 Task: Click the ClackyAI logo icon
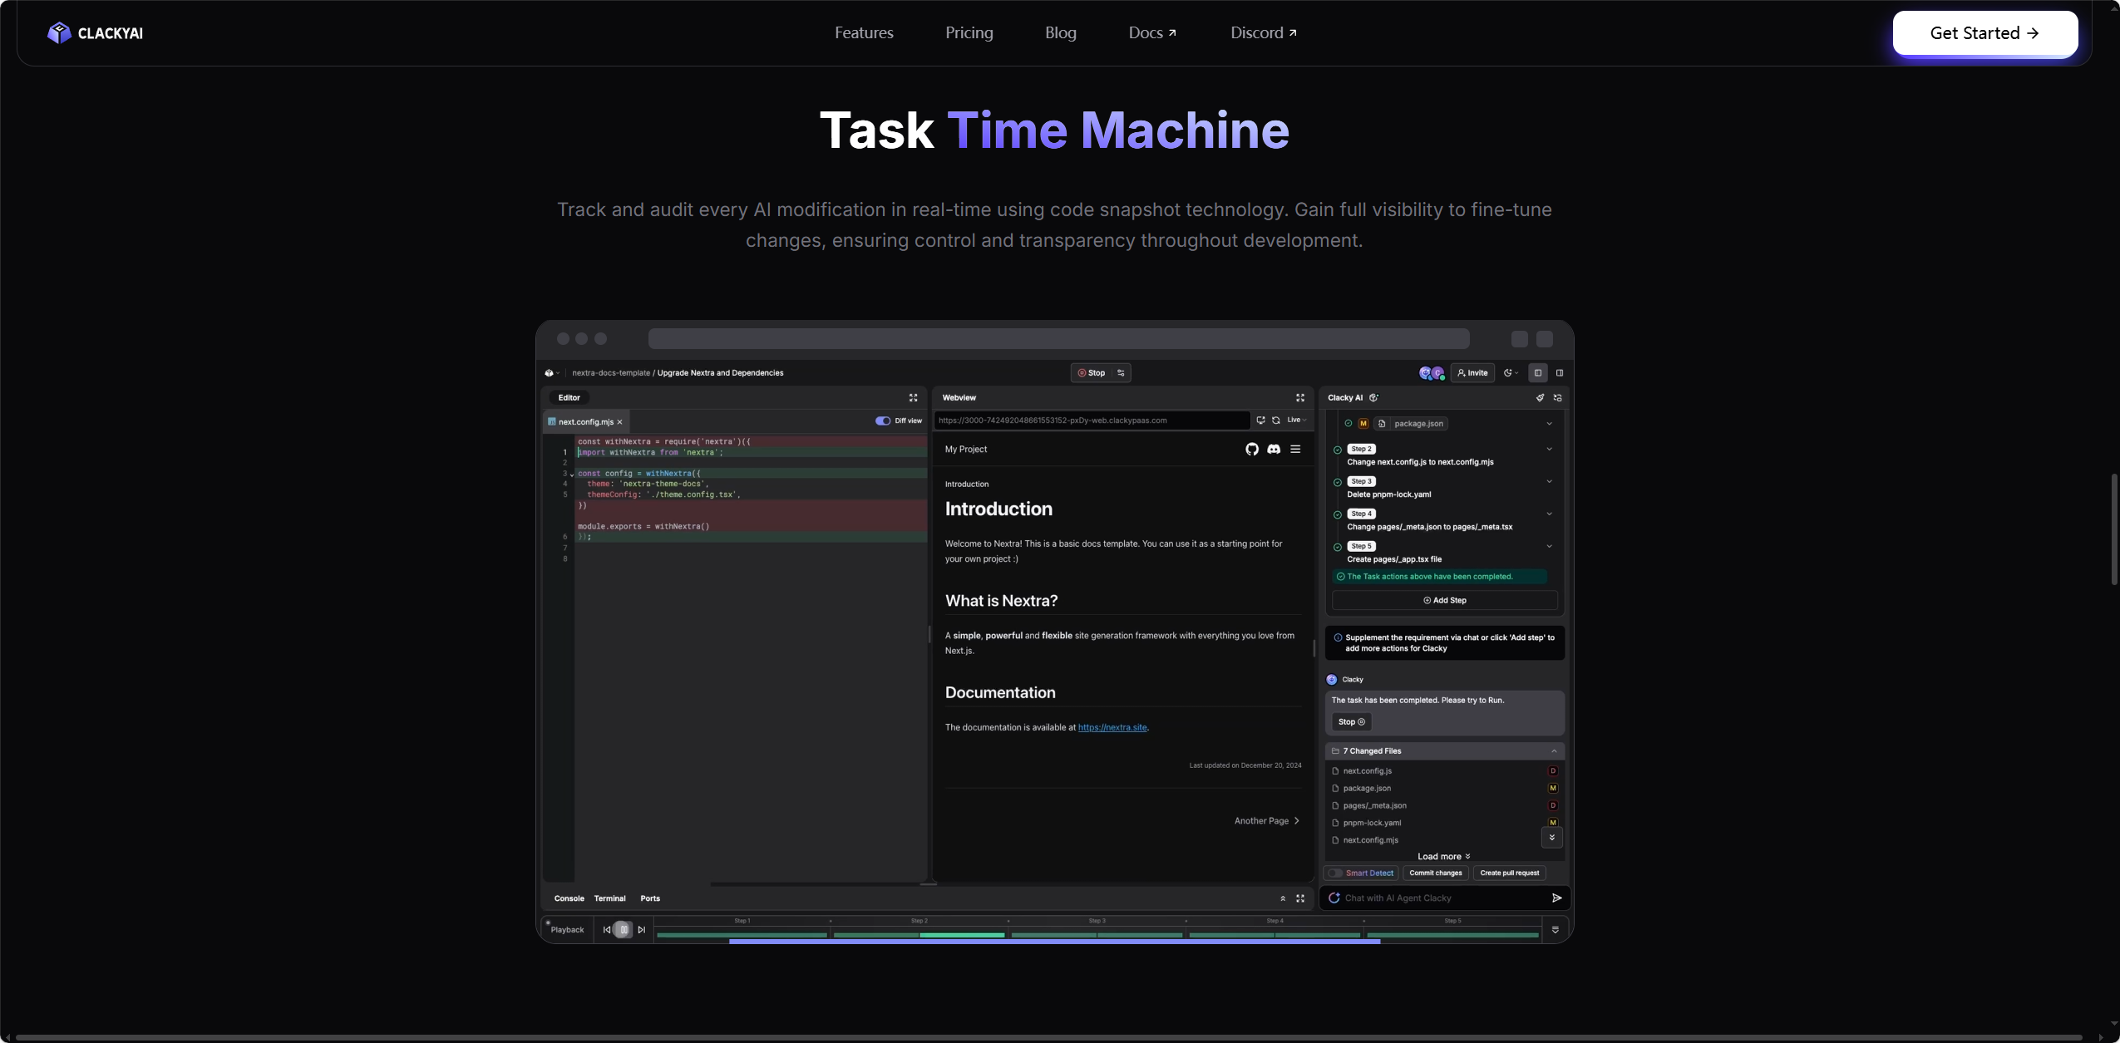click(59, 32)
